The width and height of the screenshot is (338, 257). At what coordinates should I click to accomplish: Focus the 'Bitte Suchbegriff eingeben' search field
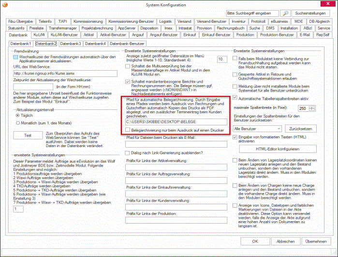[x=252, y=13]
